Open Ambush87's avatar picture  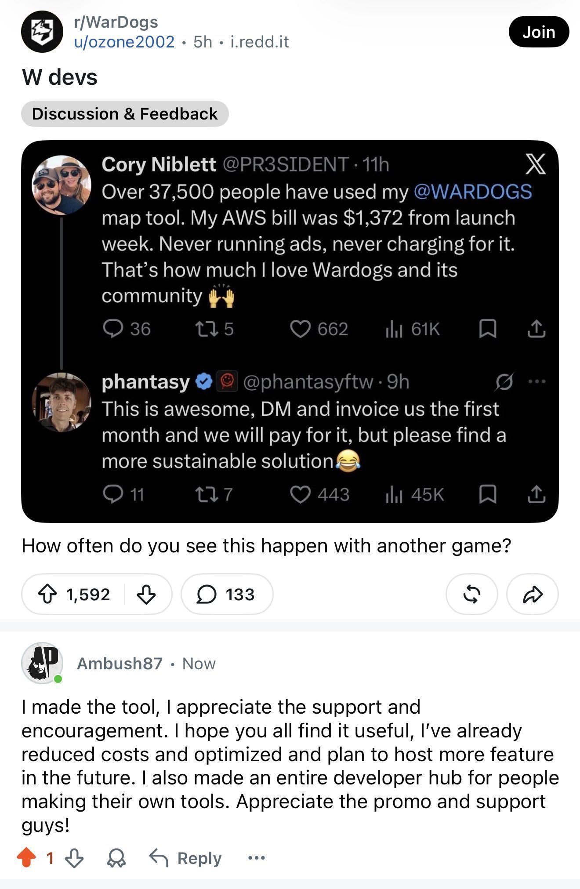pyautogui.click(x=42, y=663)
